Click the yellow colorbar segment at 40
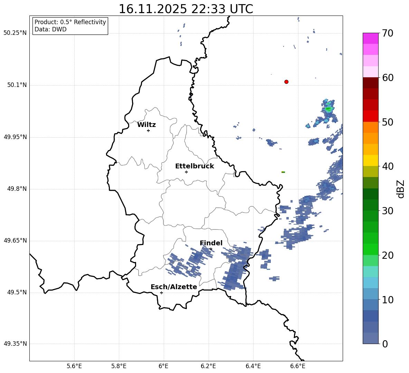Screen dimensions: 409x373 [370, 160]
